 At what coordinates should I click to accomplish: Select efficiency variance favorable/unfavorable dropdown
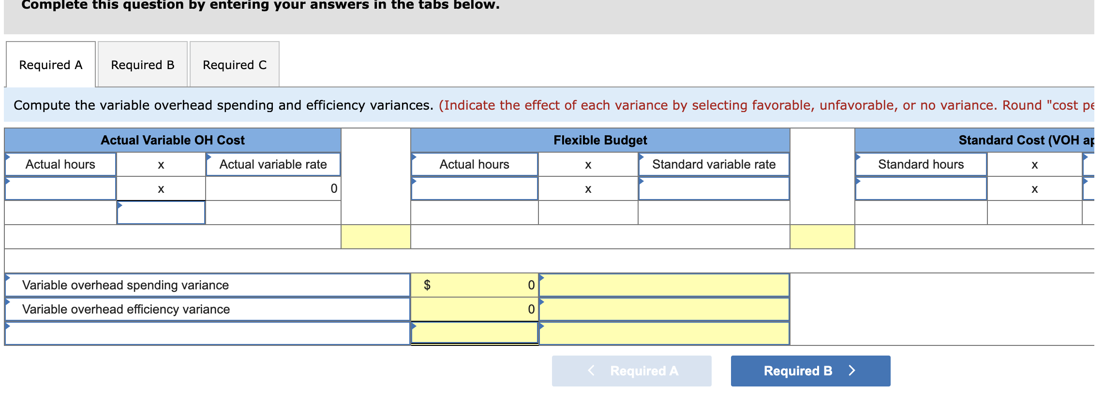664,309
